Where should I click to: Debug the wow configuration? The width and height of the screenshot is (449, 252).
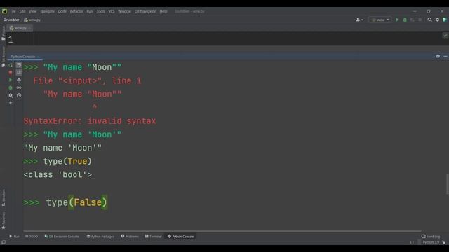pyautogui.click(x=405, y=20)
